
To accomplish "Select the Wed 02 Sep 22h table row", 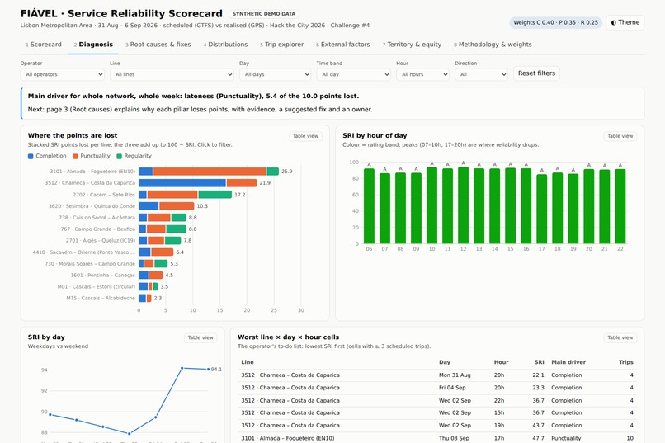I will click(437, 401).
